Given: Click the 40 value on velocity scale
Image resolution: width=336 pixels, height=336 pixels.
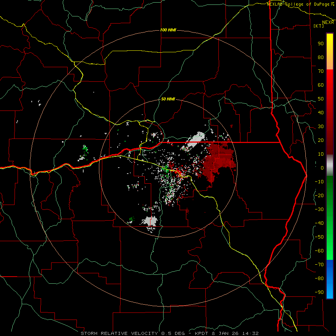Looking at the screenshot, I should click(321, 112).
